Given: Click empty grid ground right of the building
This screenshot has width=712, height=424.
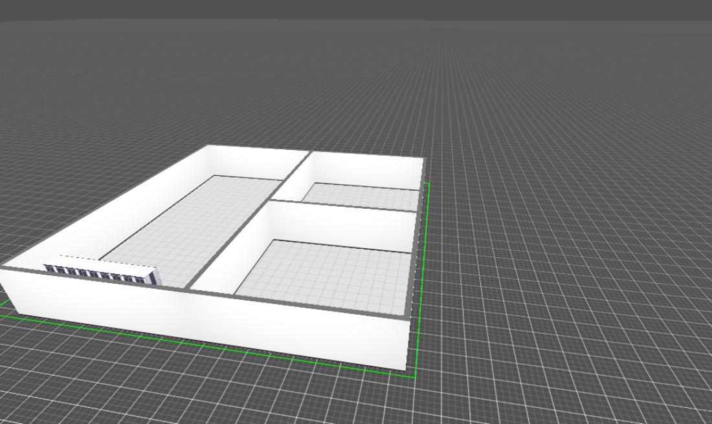Looking at the screenshot, I should click(x=550, y=259).
